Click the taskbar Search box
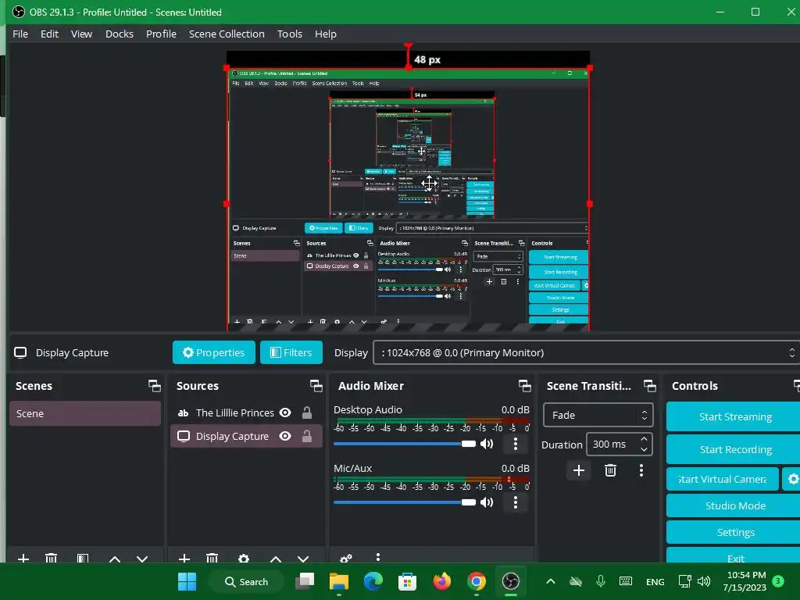Screen dimensions: 800x600 click(246, 581)
